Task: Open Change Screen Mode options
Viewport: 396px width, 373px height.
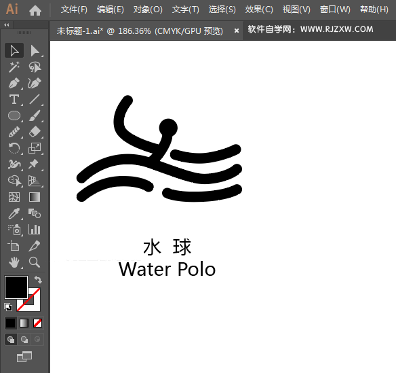Action: pyautogui.click(x=24, y=357)
